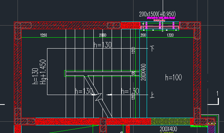Select the rotated h=130 text beside Hg+1.450
The width and height of the screenshot is (224, 133).
tap(35, 76)
